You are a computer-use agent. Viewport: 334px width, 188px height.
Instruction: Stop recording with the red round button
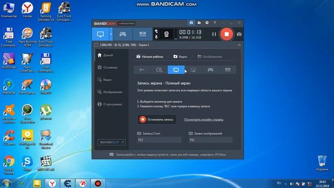pos(226,34)
